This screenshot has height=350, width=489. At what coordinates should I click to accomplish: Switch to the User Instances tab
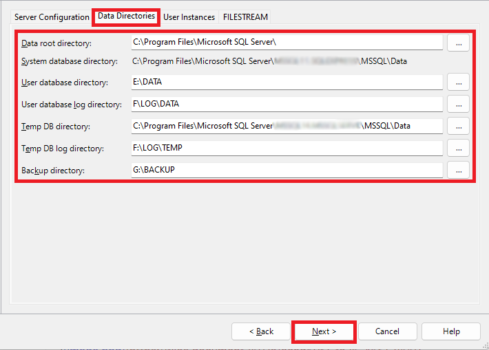(x=189, y=17)
